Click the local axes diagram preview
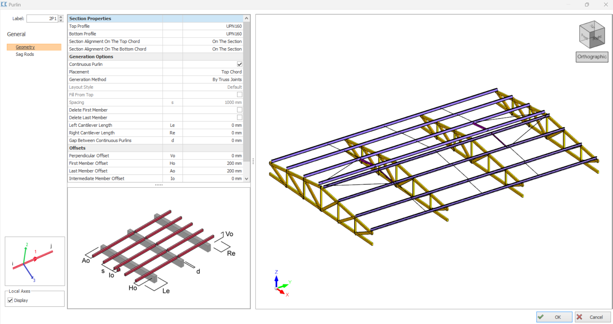 (x=35, y=261)
